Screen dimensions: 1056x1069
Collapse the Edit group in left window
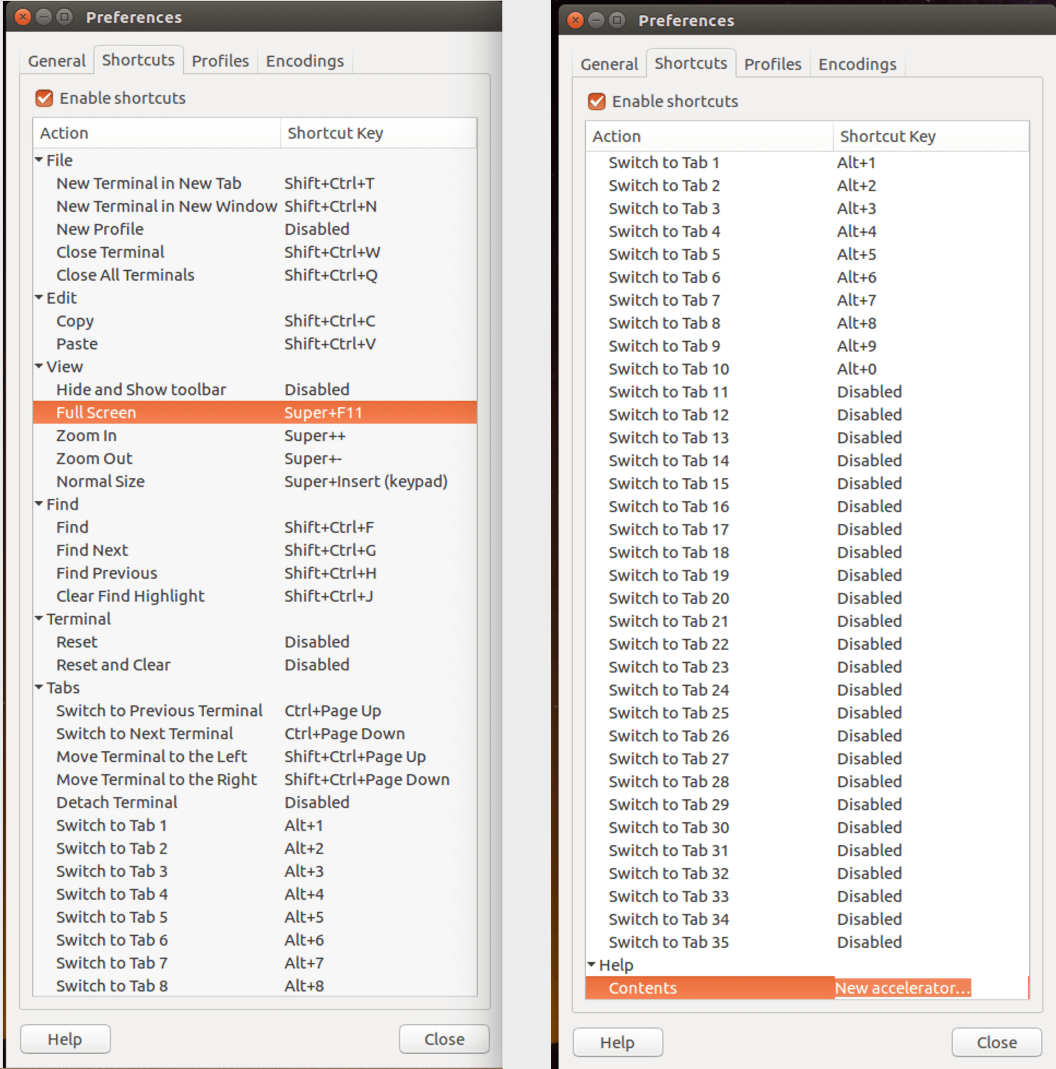39,298
